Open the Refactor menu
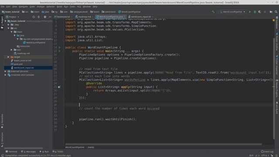This screenshot has width=279, height=157. point(51,7)
